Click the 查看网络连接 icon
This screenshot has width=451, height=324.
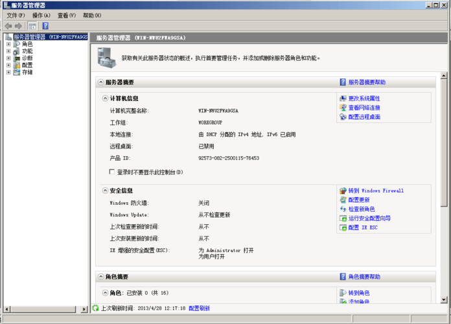[343, 108]
